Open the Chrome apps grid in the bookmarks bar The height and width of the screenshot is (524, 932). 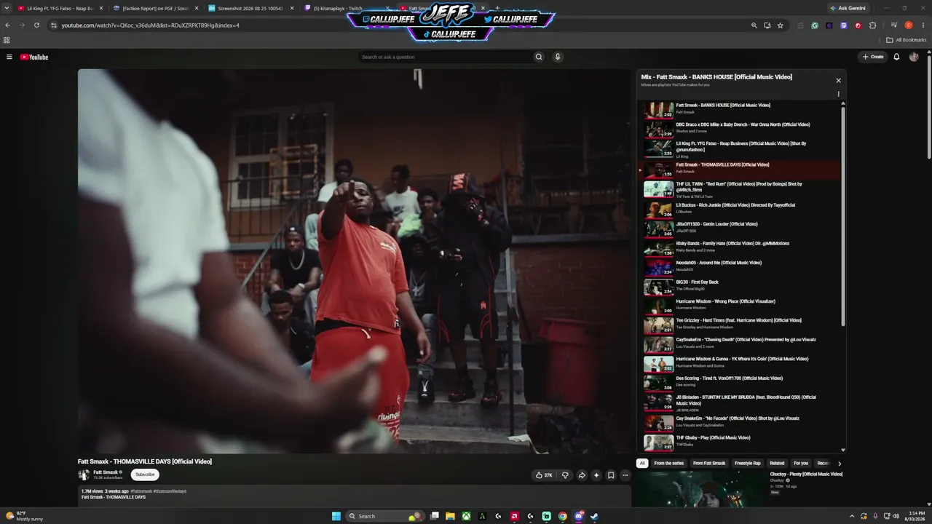click(x=7, y=40)
